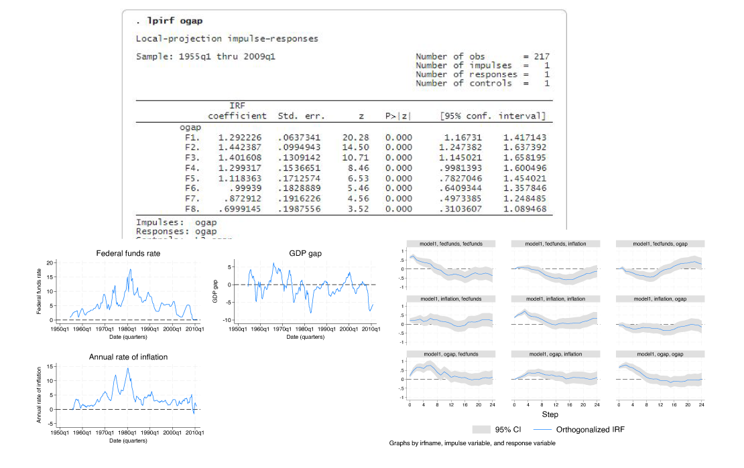Select the lower bound .3103607

click(460, 209)
